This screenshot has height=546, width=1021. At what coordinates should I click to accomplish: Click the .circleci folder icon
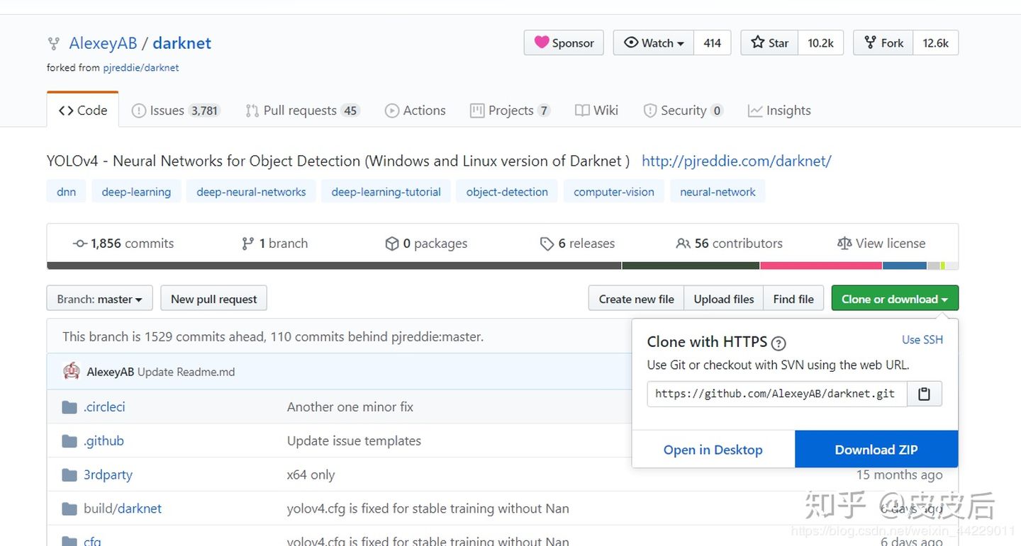tap(69, 407)
